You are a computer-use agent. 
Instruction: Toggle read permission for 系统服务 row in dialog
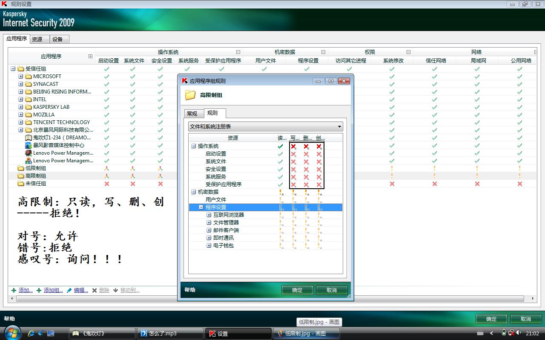[280, 177]
